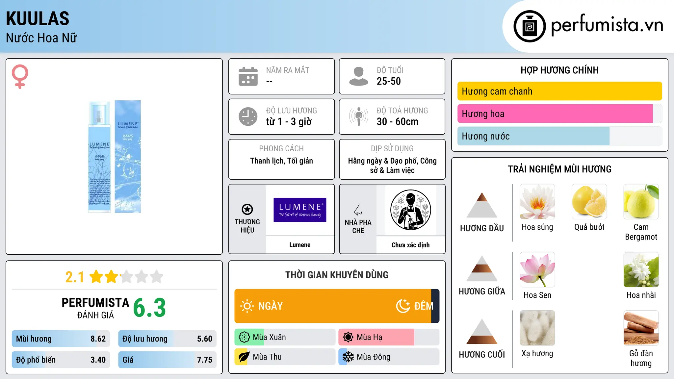Click the sun icon next to Ngày
This screenshot has height=379, width=674.
(247, 306)
